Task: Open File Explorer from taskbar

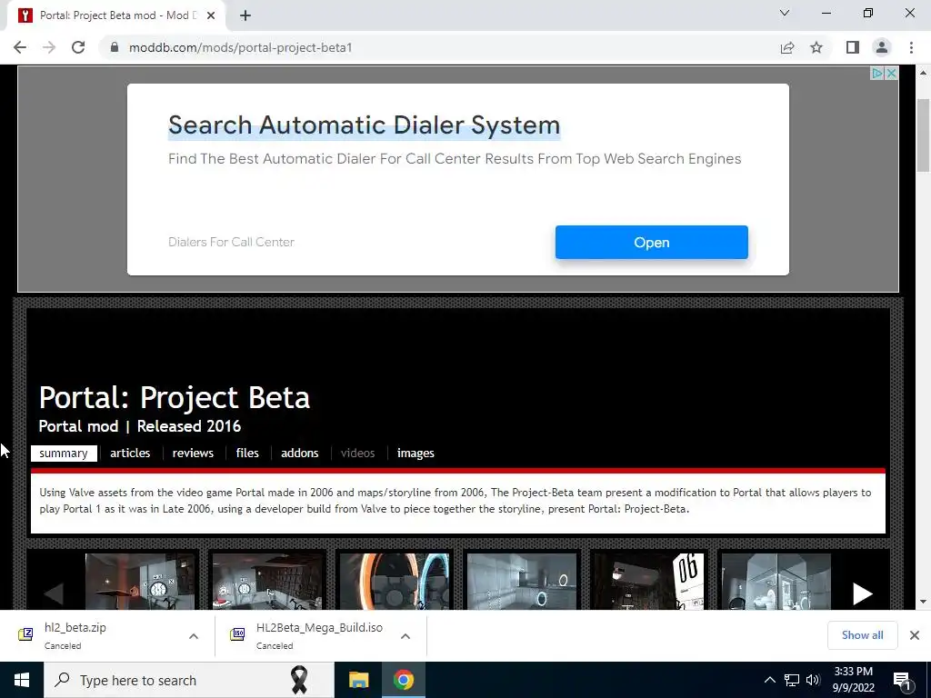Action: tap(358, 680)
